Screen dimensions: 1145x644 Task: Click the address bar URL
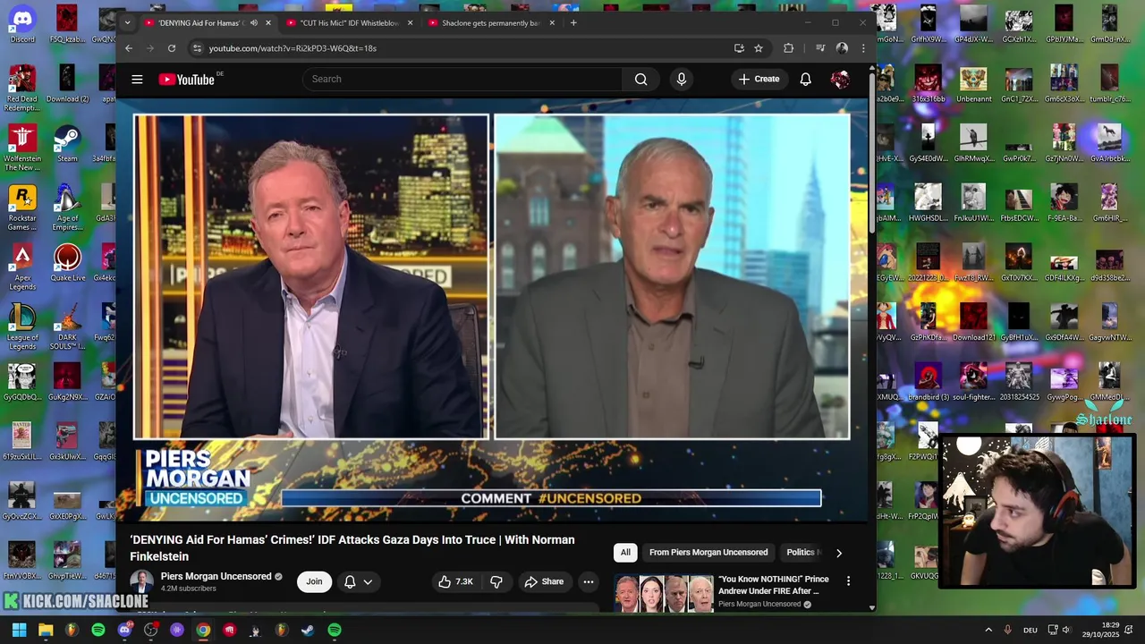point(293,48)
